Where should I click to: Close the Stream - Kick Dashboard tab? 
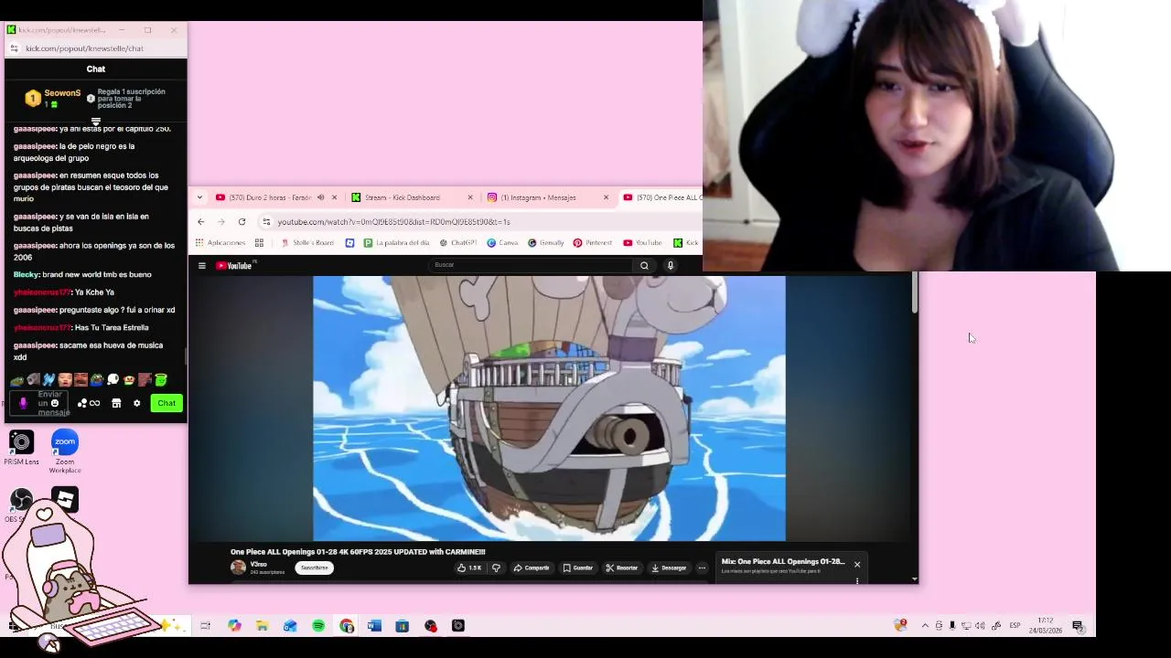tap(470, 197)
